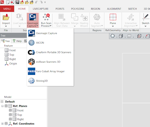This screenshot has height=127, width=150.
Task: Switch to the HOME ribbon tab
Action: 22,9
